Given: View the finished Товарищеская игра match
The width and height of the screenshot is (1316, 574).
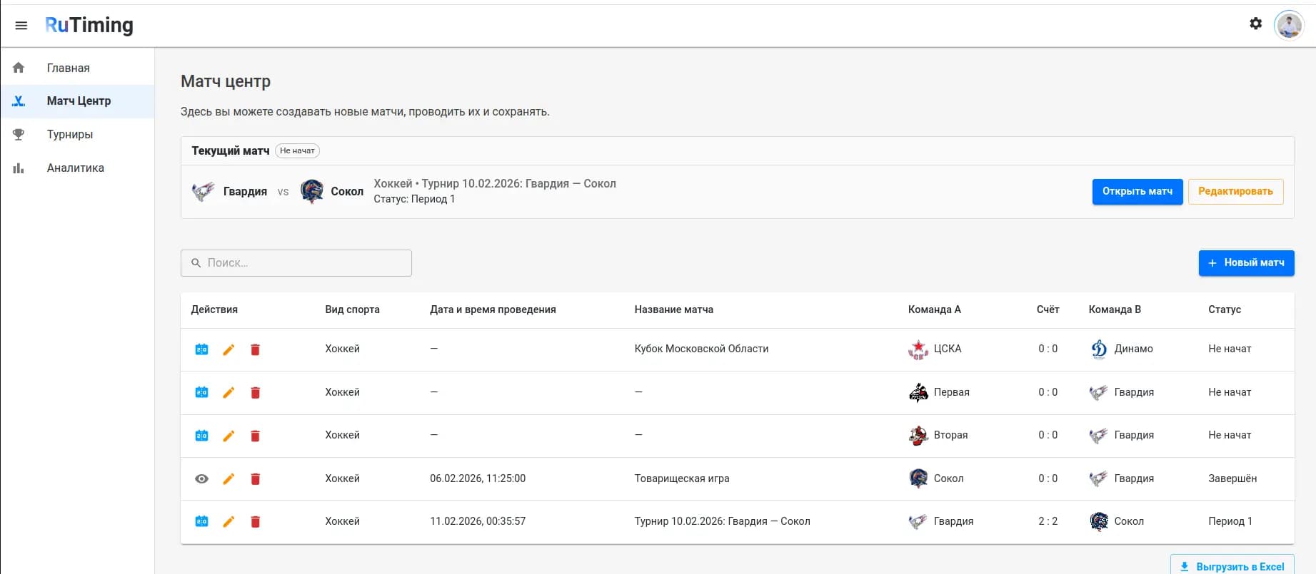Looking at the screenshot, I should point(202,479).
